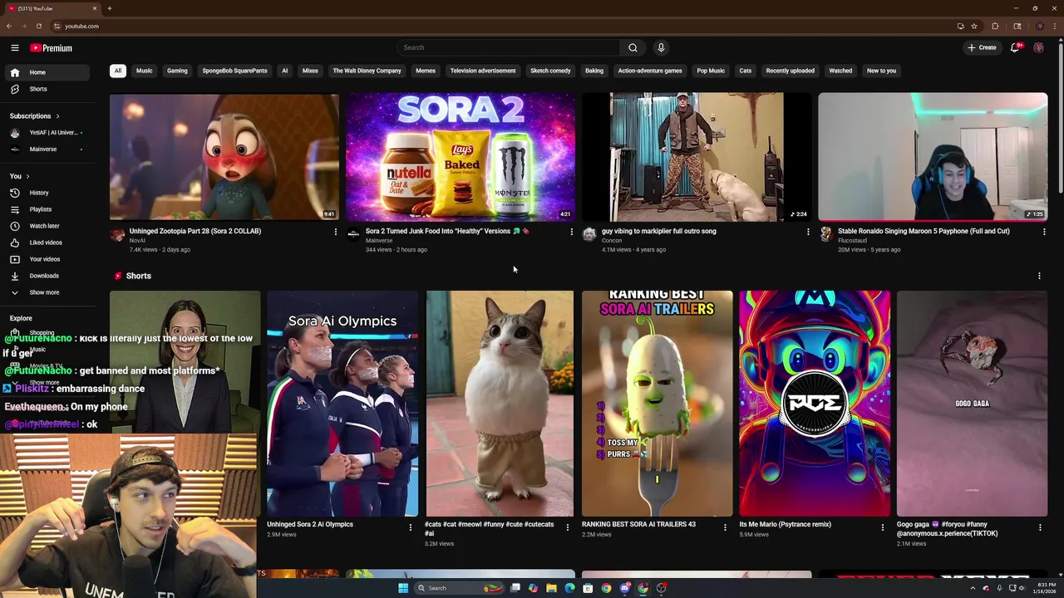Open Chrome's three-dot menu
This screenshot has height=598, width=1064.
tap(1055, 26)
